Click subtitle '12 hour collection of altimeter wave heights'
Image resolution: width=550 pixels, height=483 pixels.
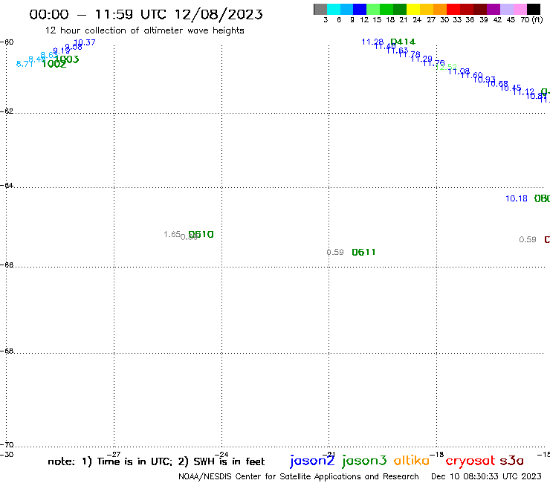click(144, 30)
